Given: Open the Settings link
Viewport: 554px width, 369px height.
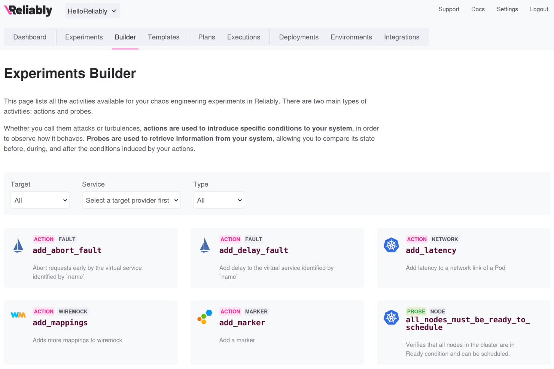Looking at the screenshot, I should coord(507,9).
